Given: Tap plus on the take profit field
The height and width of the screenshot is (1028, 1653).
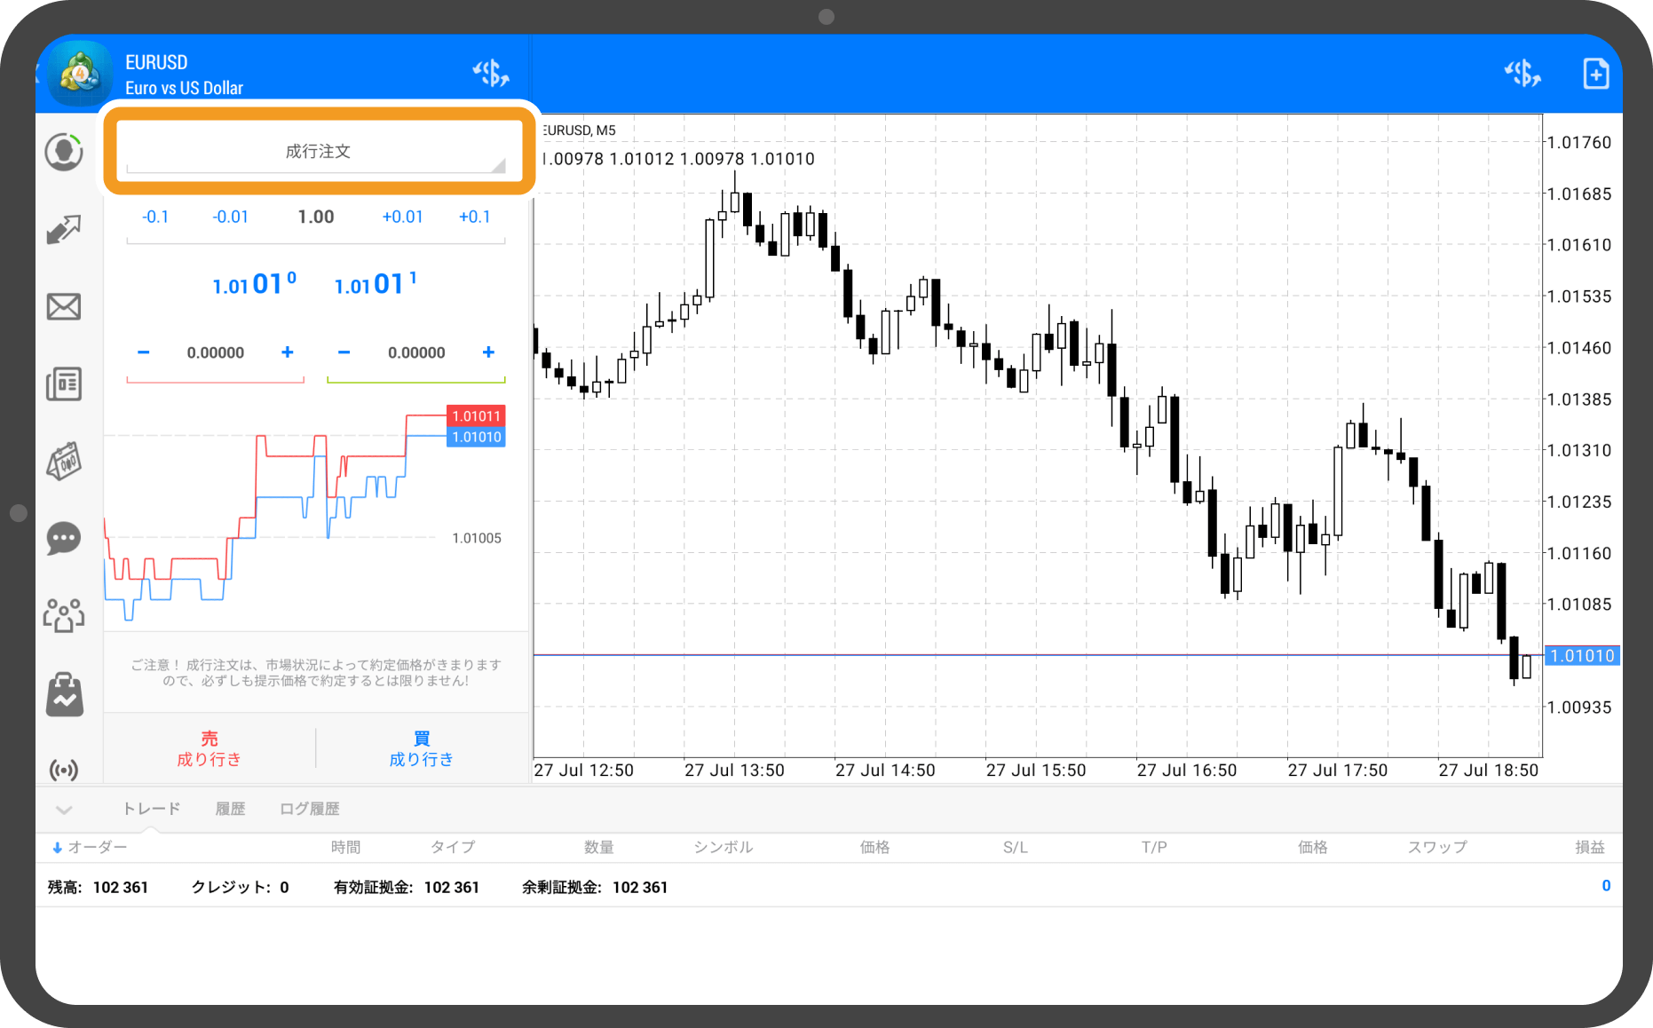Looking at the screenshot, I should [488, 352].
